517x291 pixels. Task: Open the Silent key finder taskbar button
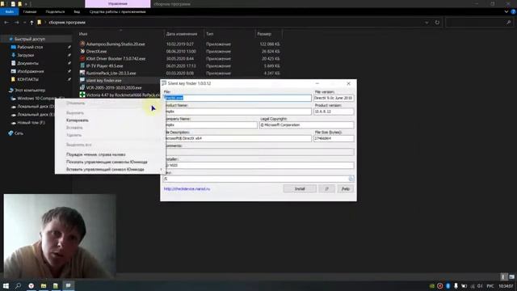(x=68, y=285)
